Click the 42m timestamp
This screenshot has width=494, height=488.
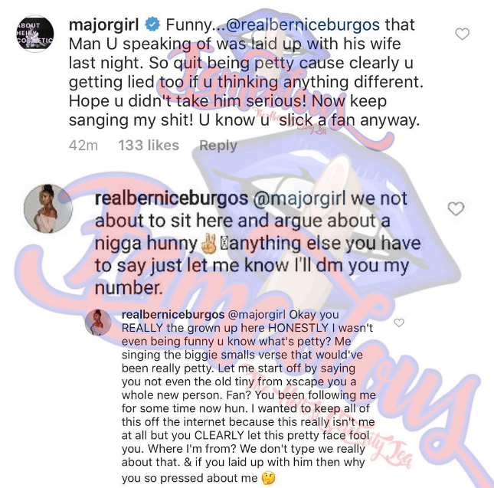click(x=83, y=146)
